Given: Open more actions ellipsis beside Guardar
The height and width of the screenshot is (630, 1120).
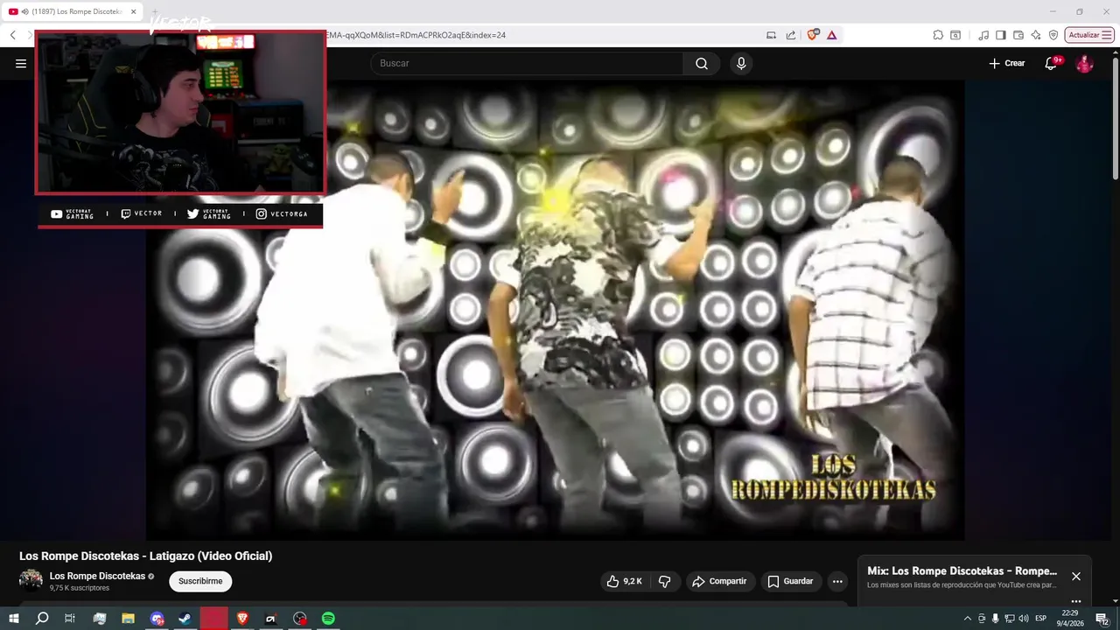Looking at the screenshot, I should 837,581.
